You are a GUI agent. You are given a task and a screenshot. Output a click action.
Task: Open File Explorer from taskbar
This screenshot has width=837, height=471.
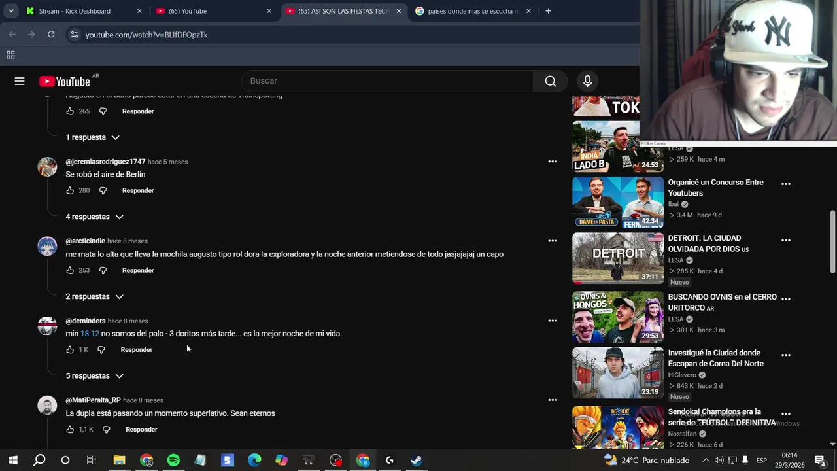pos(119,461)
